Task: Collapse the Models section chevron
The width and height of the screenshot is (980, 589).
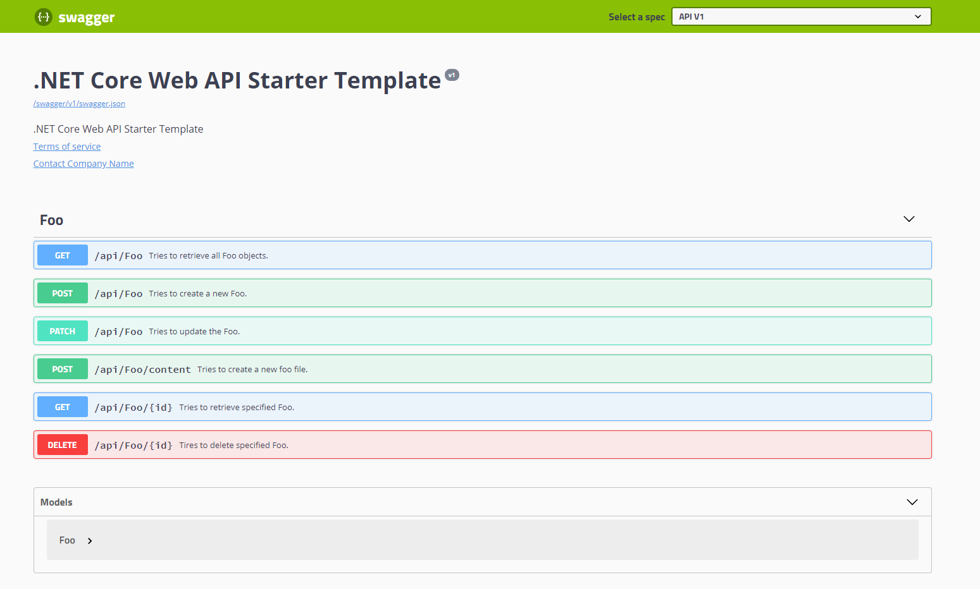Action: (912, 502)
